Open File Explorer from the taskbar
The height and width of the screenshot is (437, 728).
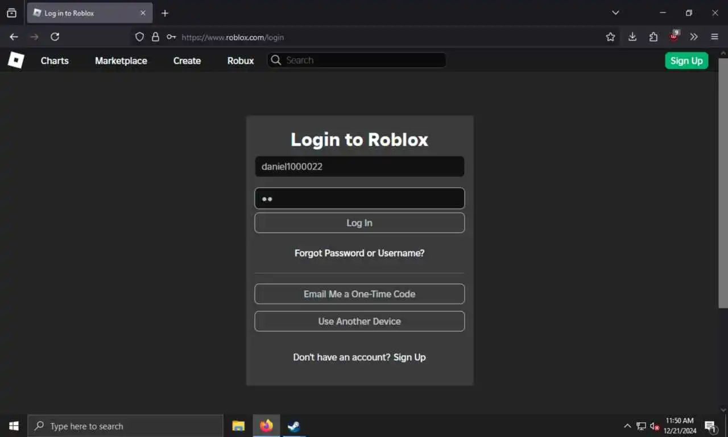(x=238, y=426)
